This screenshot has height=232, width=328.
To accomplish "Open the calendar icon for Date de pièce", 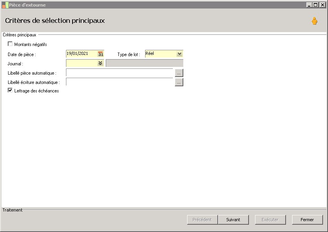I will tap(101, 54).
